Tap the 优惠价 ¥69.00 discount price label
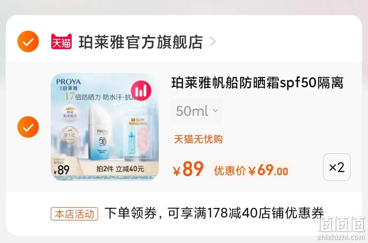Viewport: 368px width, 243px height. click(251, 170)
